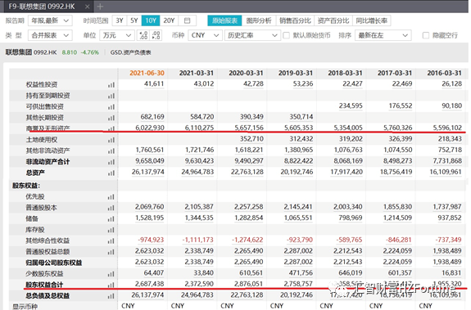Viewport: 471px width, 310px height.
Task: Click 2021-06-30 column header
Action: click(147, 73)
